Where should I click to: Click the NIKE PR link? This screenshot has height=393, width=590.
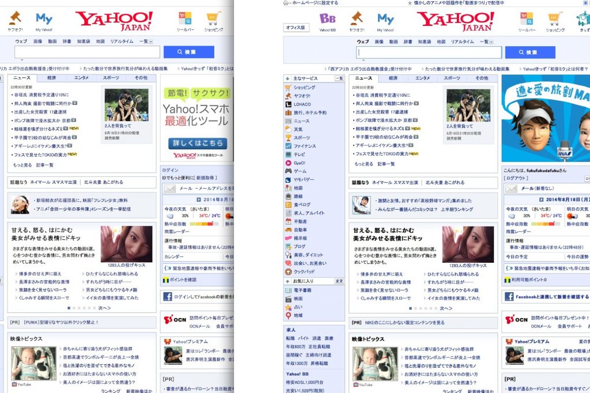[404, 323]
